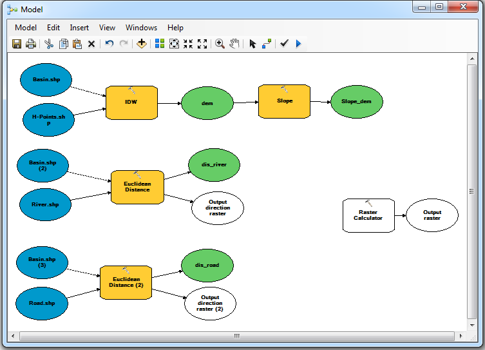Click the horizontal scrollbar right arrow

tap(461, 336)
